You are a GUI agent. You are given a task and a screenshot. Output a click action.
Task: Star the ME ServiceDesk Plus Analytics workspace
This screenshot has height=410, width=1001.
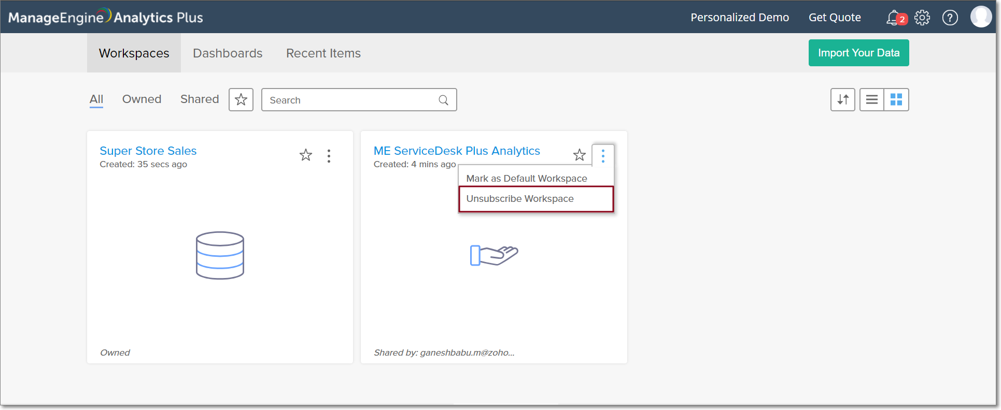click(580, 155)
